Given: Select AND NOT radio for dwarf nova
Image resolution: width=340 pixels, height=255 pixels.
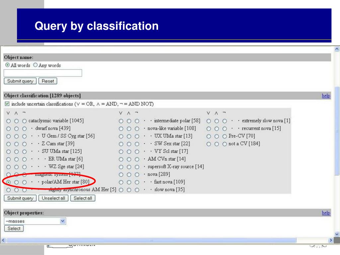Looking at the screenshot, I should click(24, 128).
